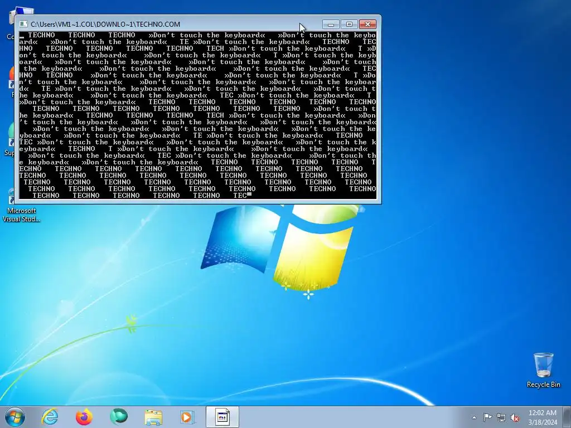571x428 pixels.
Task: Show hidden tray icons arrow
Action: click(x=474, y=417)
